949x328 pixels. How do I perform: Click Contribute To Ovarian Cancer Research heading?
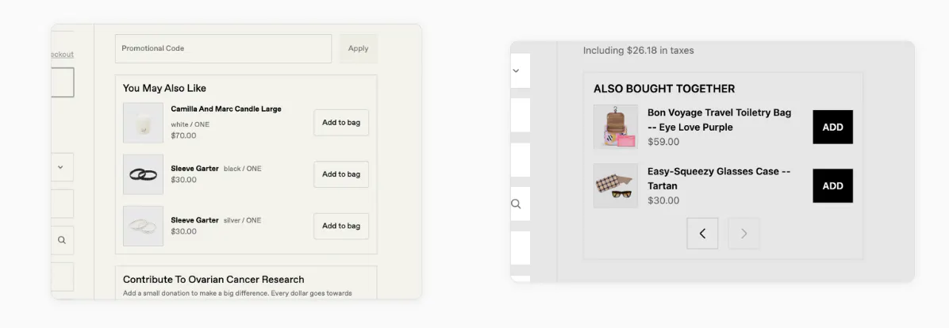pos(213,280)
